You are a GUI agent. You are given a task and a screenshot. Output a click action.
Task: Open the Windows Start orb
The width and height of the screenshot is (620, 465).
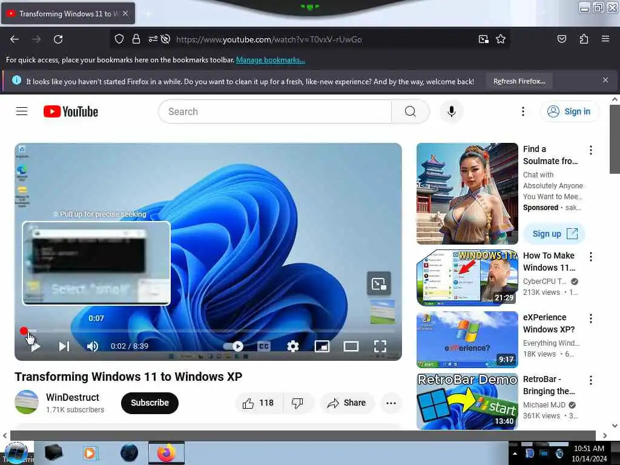point(16,453)
